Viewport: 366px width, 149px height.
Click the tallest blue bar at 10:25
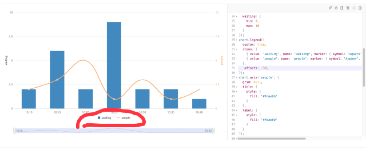tap(114, 65)
